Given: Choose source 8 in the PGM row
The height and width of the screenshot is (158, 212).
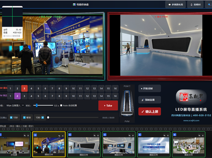Looking at the screenshot, I should (x=59, y=88).
